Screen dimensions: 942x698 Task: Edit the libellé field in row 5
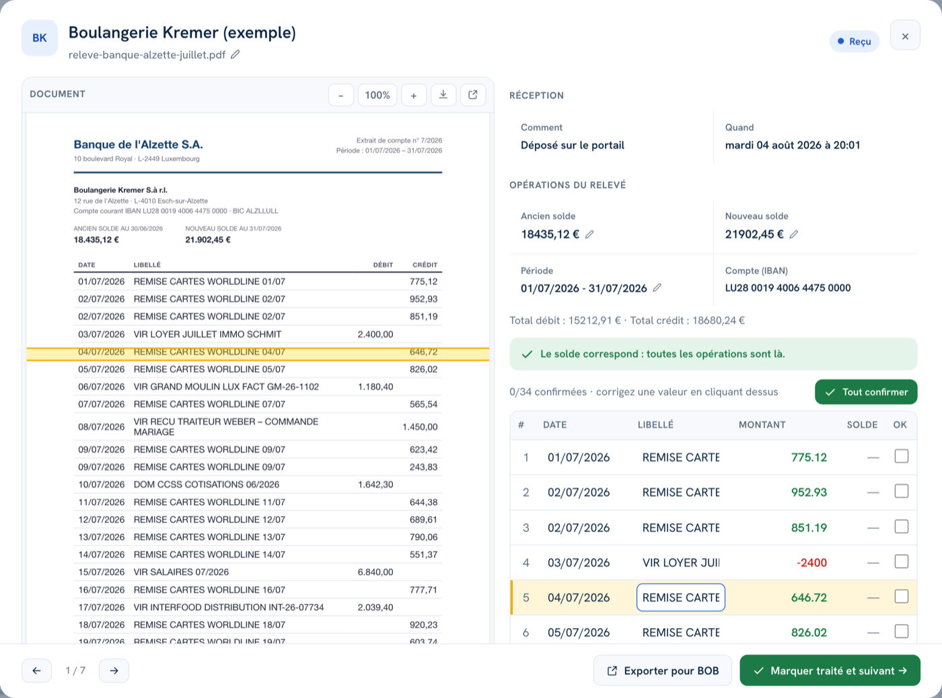[x=681, y=598]
